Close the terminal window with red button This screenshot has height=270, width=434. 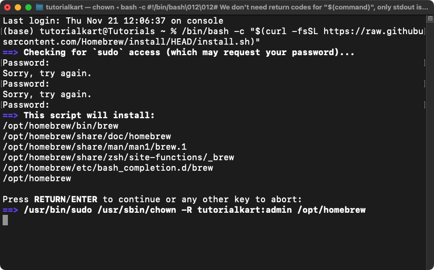[x=7, y=7]
